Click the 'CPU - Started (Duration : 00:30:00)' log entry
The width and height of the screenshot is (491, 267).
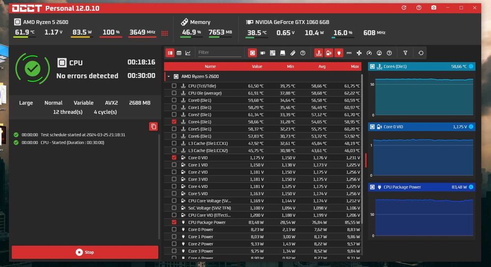pos(72,142)
